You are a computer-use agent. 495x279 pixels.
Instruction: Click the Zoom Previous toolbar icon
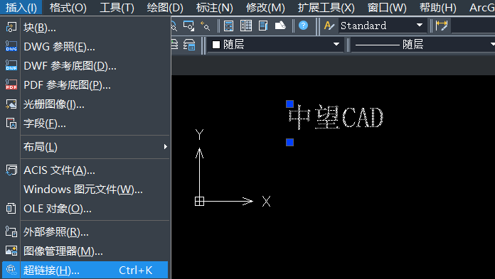click(206, 26)
